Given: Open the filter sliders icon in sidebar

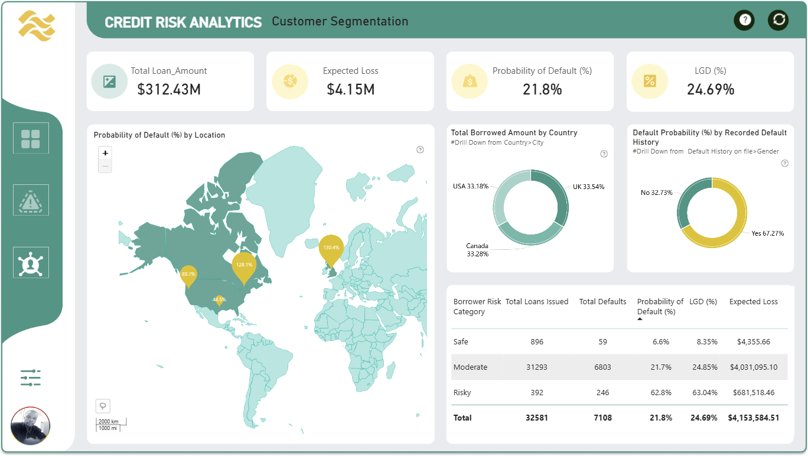Looking at the screenshot, I should pos(31,377).
